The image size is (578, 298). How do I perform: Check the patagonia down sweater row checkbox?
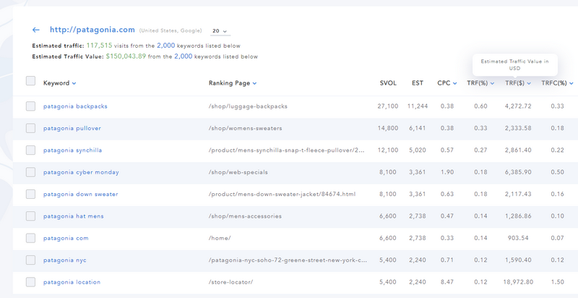[30, 195]
